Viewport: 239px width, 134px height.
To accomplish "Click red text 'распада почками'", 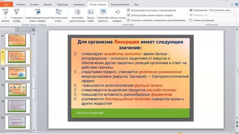I will (161, 90).
